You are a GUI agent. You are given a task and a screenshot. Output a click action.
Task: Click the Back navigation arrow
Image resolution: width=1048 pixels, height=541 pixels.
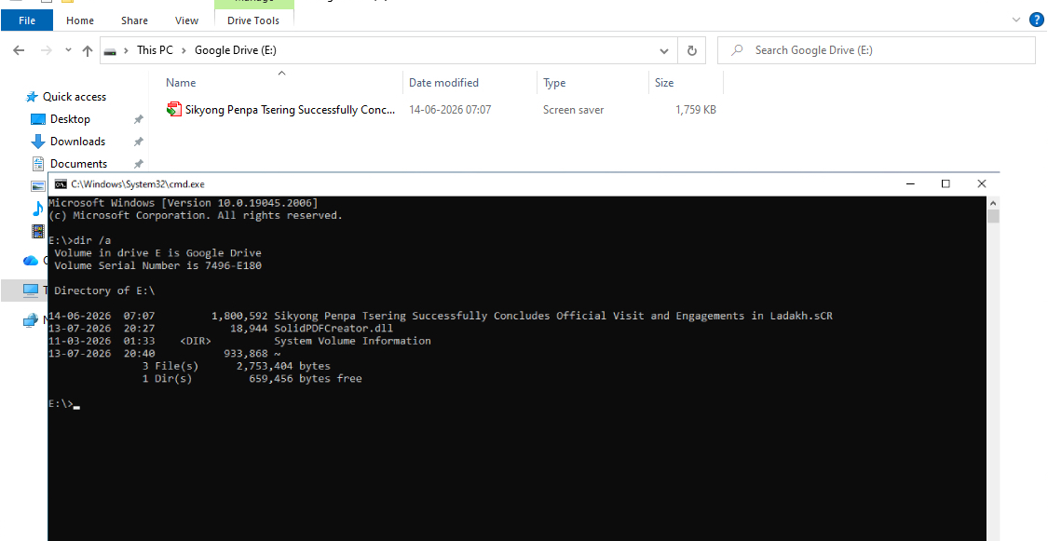(x=19, y=50)
